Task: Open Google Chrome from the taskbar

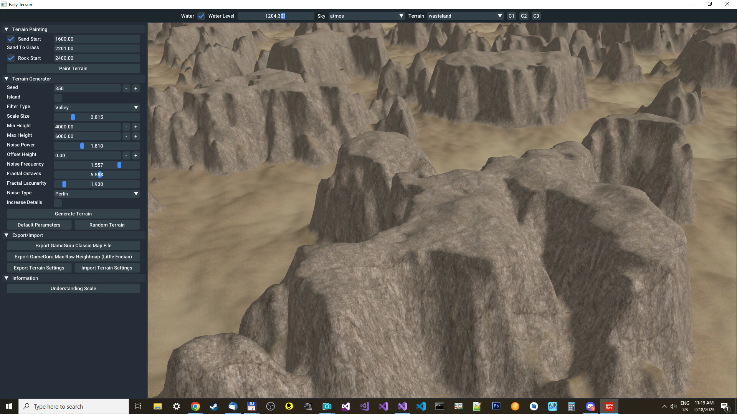Action: (x=195, y=406)
